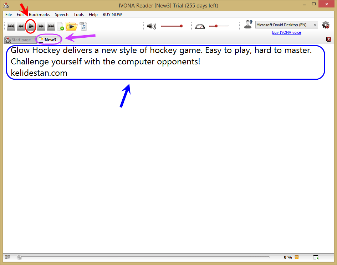The width and height of the screenshot is (337, 265).
Task: Maximize the IVONA Reader window
Action: coord(314,4)
